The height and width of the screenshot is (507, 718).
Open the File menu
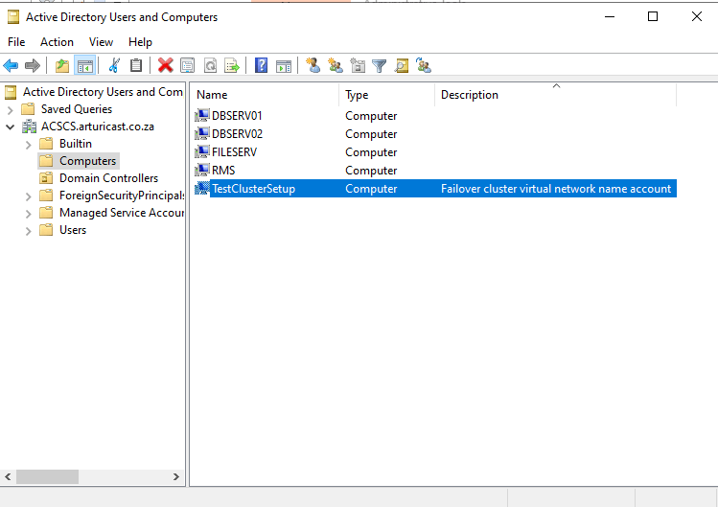point(16,42)
